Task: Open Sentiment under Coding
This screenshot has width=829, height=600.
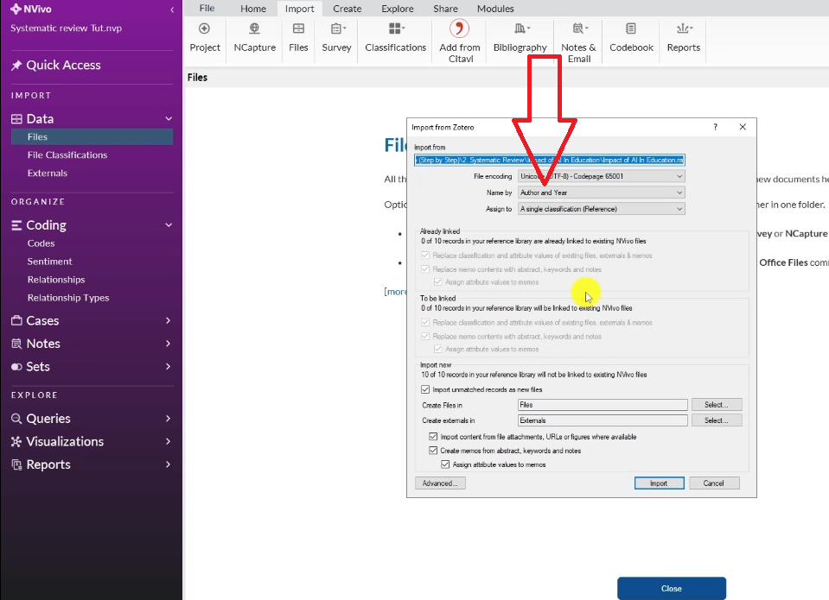Action: click(49, 262)
